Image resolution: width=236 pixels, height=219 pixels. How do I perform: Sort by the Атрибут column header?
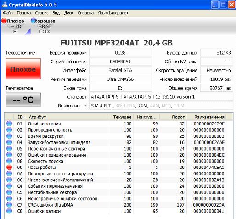(66, 117)
